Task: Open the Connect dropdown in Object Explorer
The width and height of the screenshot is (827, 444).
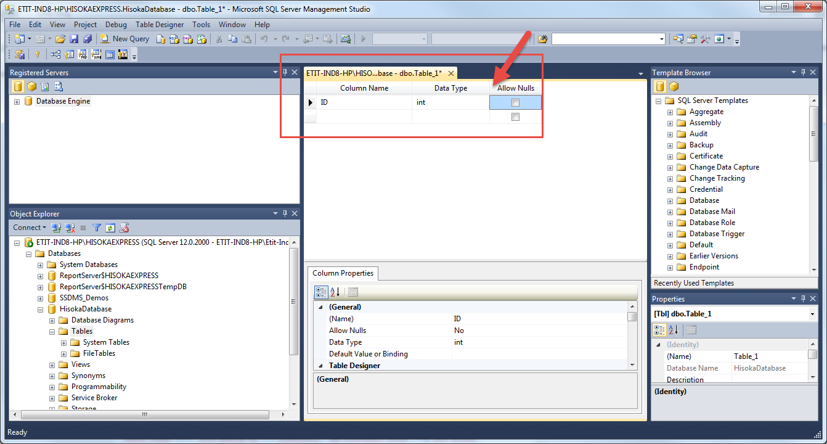Action: tap(29, 228)
